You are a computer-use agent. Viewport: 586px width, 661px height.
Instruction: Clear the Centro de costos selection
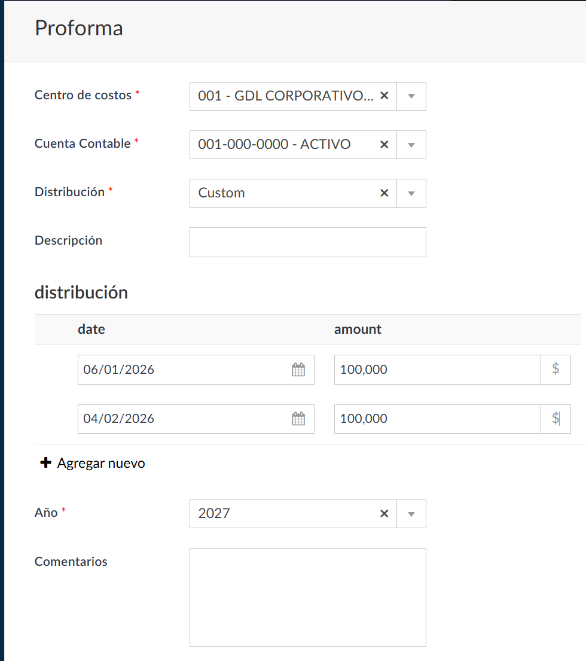coord(384,96)
